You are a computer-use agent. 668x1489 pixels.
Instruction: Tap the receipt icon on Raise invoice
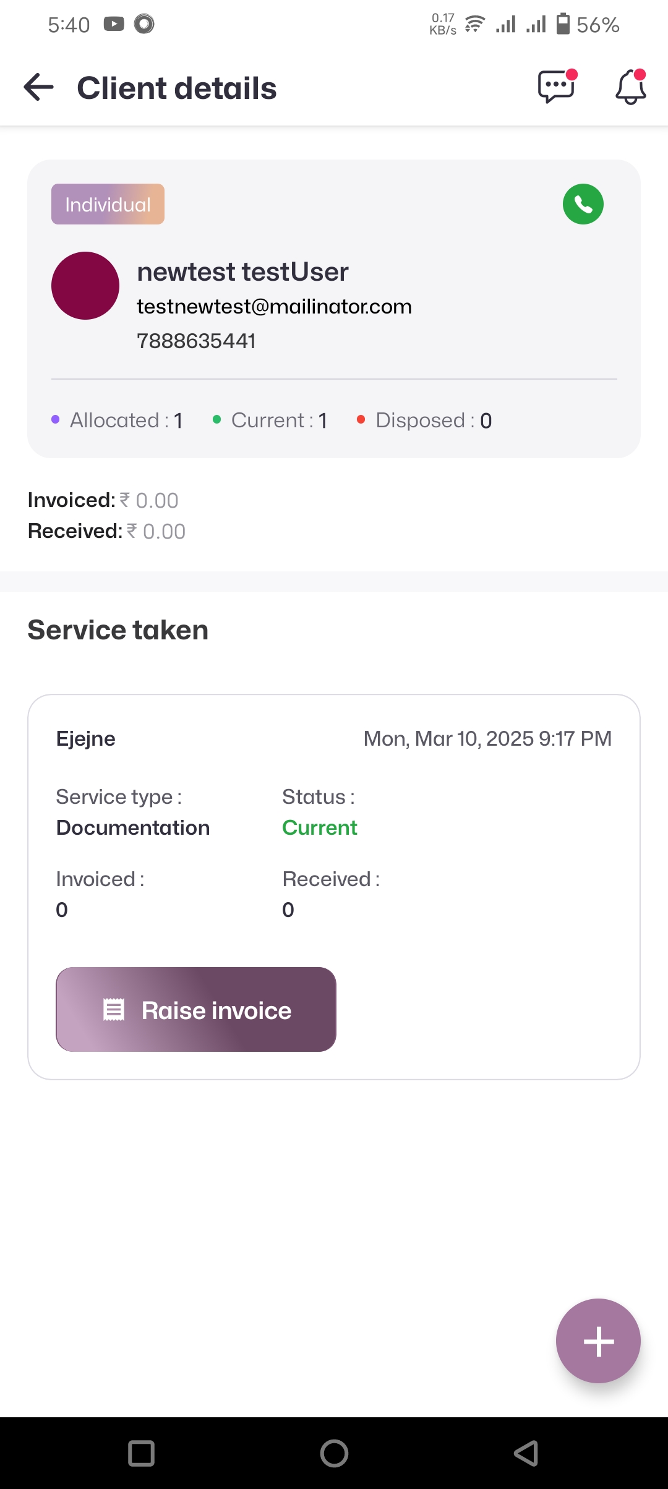click(114, 1010)
